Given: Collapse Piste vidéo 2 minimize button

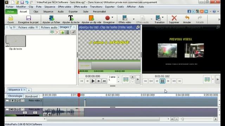Looking at the screenshot, I should pos(22,100).
